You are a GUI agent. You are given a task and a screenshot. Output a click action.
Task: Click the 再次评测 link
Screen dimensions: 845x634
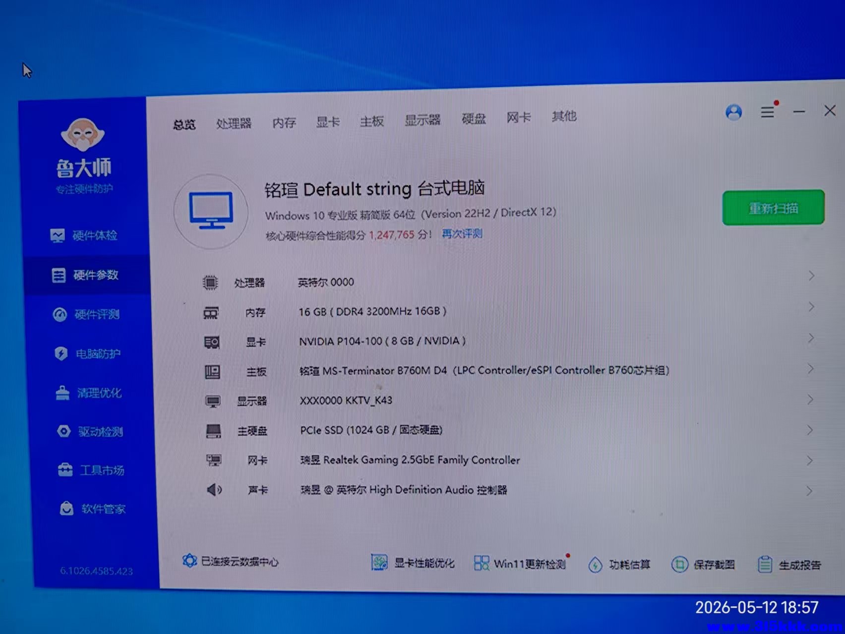pos(462,233)
